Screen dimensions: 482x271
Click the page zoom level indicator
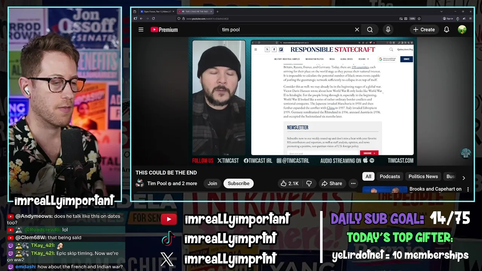(412, 18)
